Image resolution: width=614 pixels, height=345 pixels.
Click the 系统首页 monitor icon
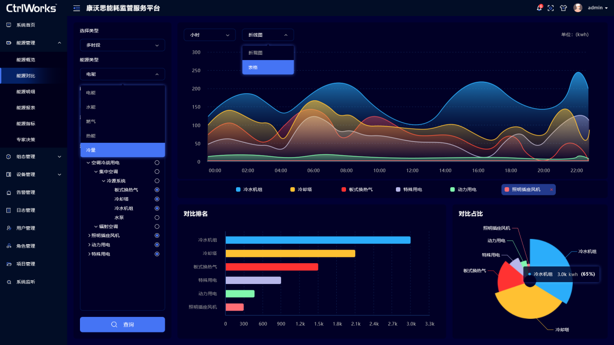click(x=9, y=25)
